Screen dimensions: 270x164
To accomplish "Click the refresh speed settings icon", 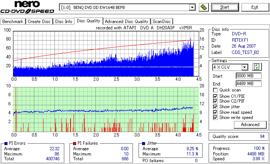I will pyautogui.click(x=257, y=67).
